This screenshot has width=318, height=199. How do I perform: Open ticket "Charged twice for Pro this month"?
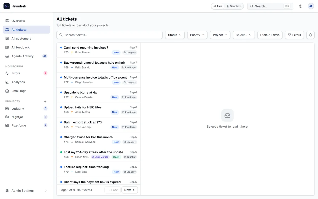pos(99,140)
